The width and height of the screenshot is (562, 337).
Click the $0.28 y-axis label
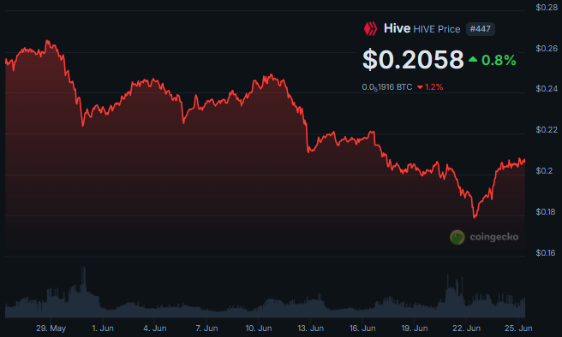pos(547,8)
